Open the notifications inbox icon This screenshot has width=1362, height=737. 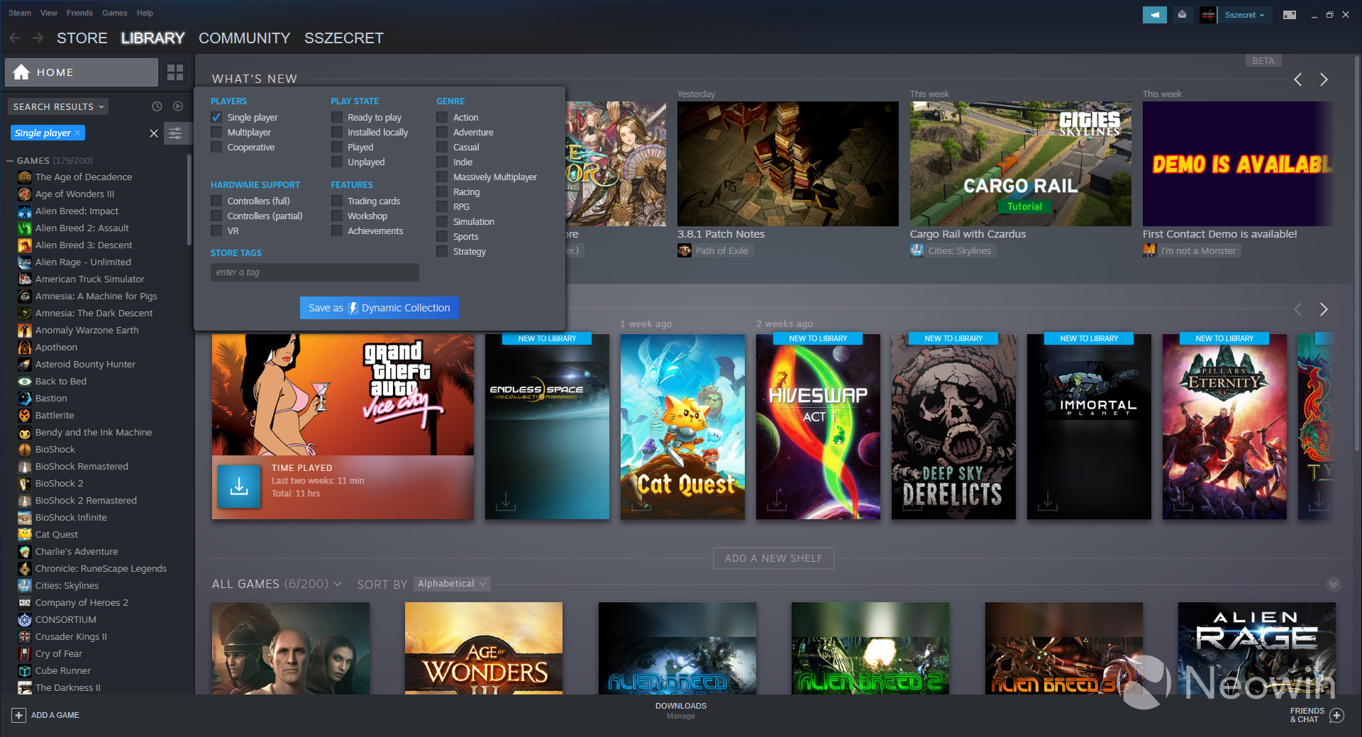[1182, 15]
